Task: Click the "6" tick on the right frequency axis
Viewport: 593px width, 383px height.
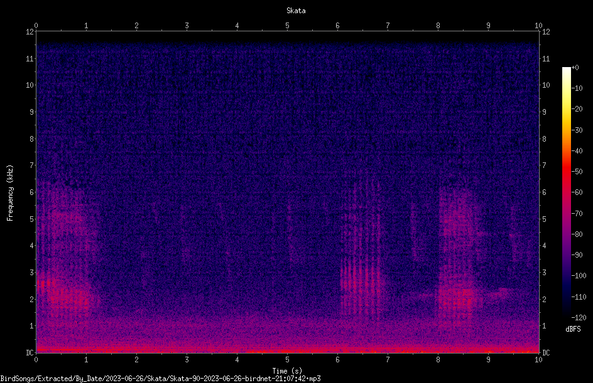Action: click(x=544, y=192)
